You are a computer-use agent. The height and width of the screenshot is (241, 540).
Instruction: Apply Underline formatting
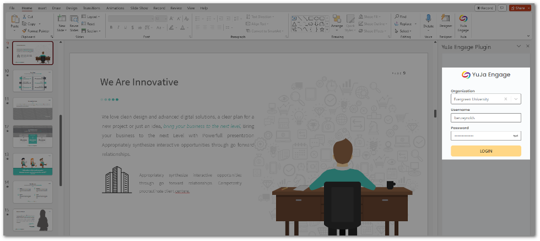click(x=126, y=27)
